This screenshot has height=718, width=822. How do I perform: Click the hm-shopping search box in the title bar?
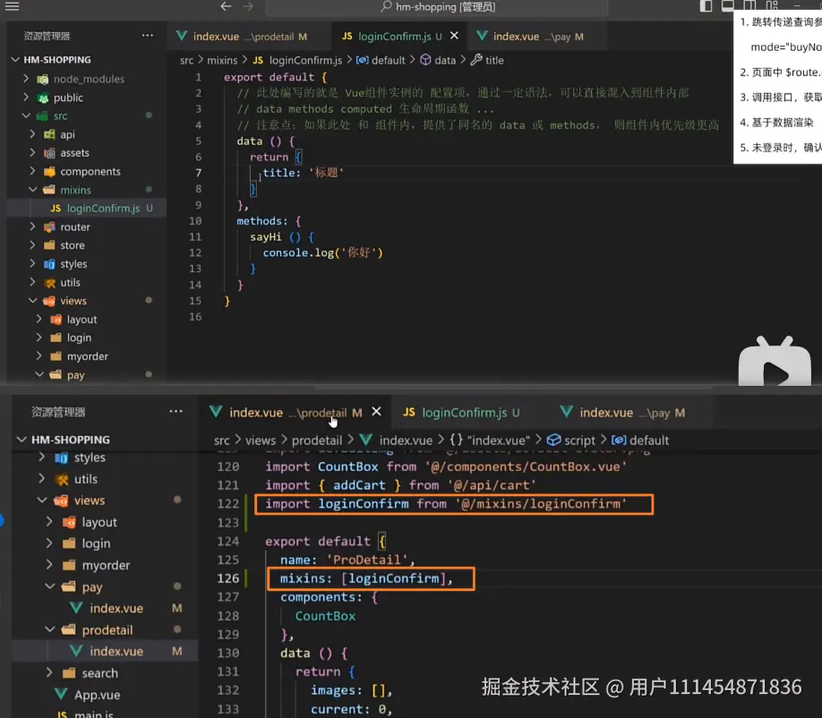pos(437,7)
